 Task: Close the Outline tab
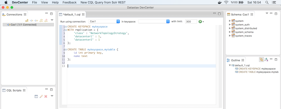tap(243, 60)
